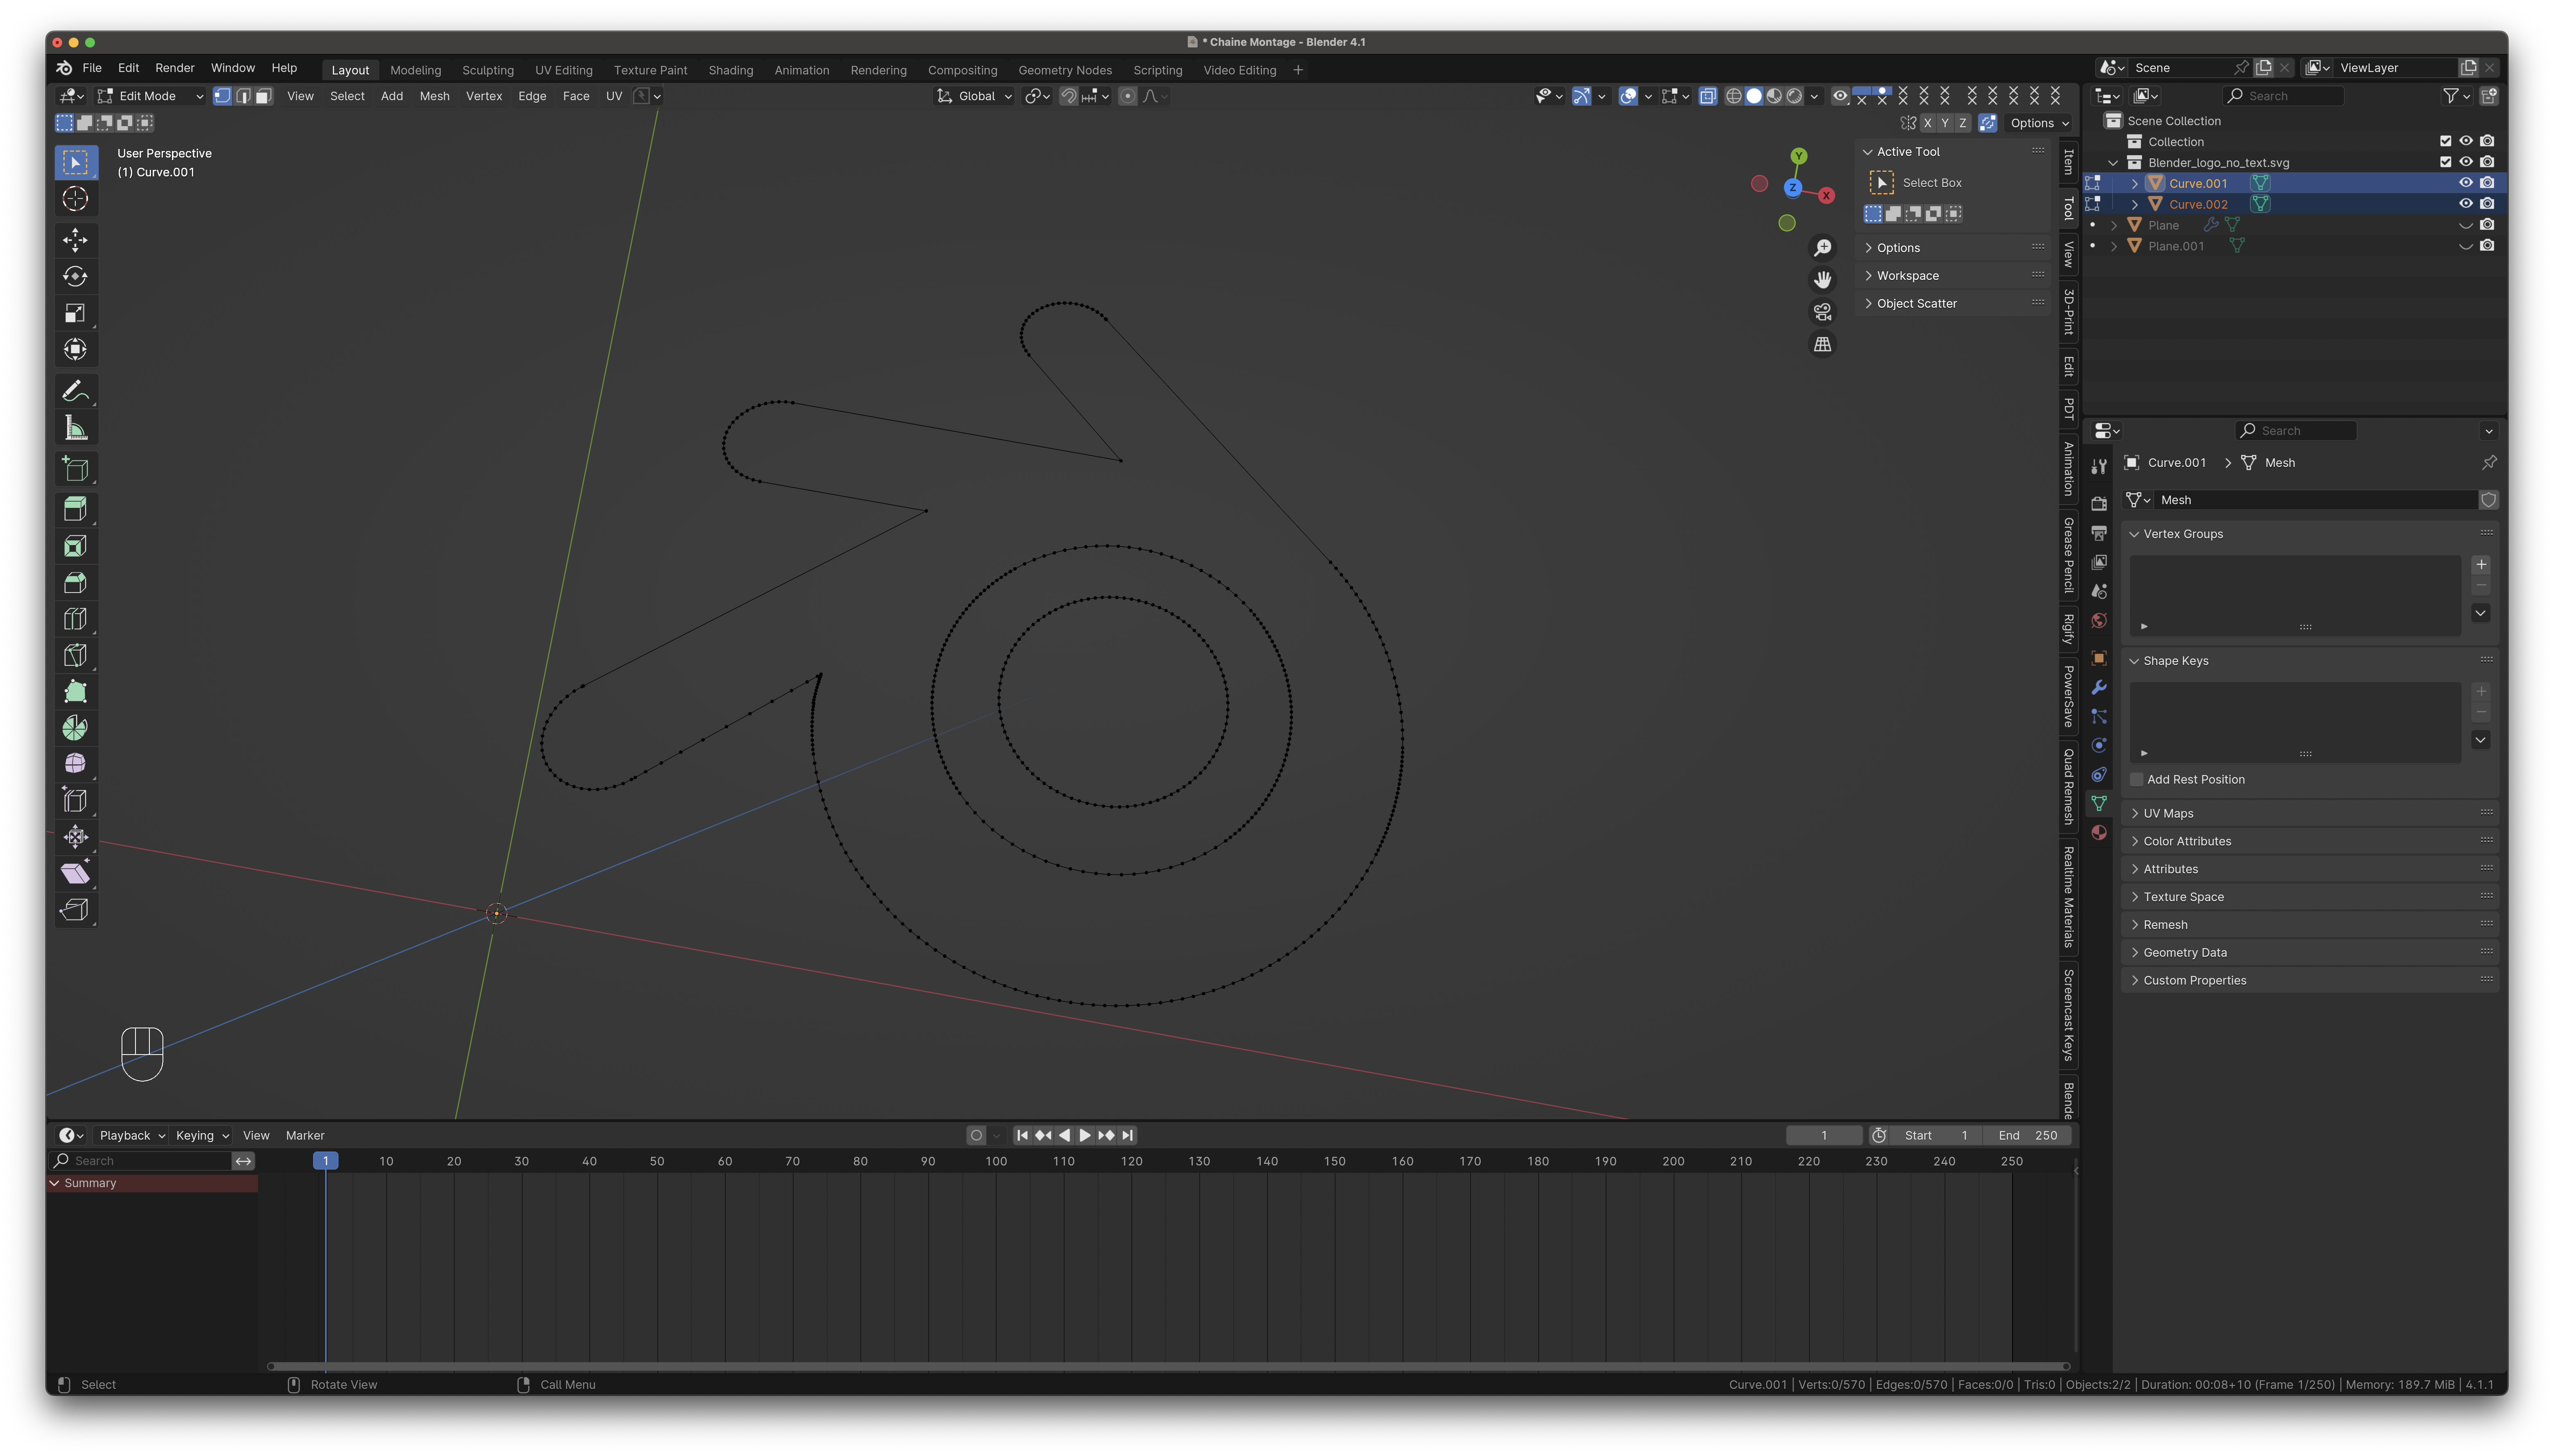The height and width of the screenshot is (1456, 2554).
Task: Click the timeline Search field
Action: click(x=142, y=1161)
